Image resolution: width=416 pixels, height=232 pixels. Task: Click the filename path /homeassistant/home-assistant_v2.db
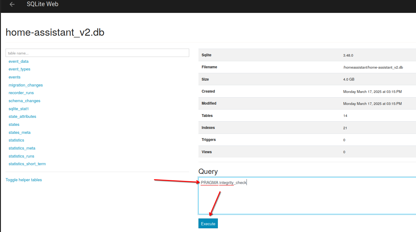[x=373, y=67]
